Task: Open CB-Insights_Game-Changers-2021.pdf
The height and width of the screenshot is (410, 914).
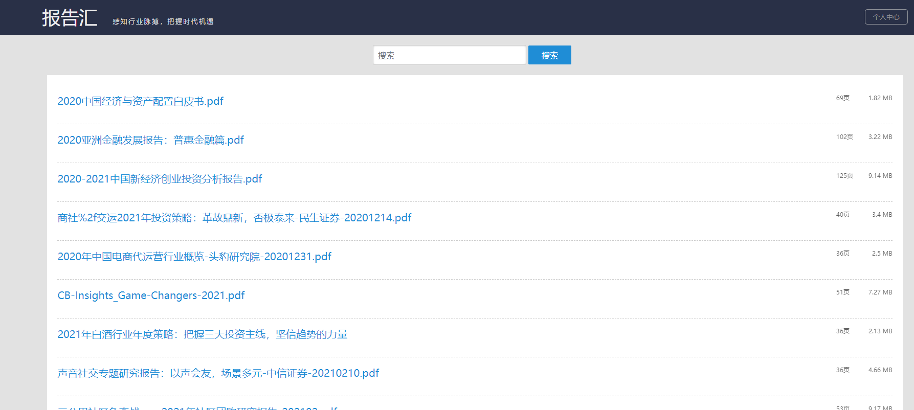Action: tap(151, 295)
